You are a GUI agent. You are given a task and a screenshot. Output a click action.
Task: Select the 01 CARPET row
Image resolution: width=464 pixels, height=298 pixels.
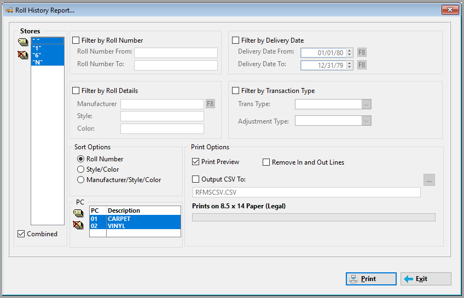[x=135, y=219]
